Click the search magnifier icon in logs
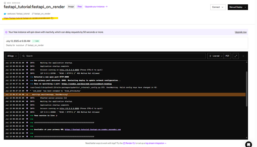257x147 pixels. pos(24,56)
